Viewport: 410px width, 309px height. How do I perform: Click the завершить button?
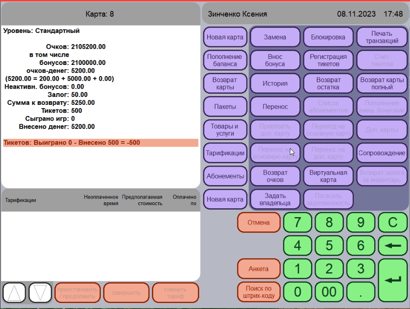coord(126,293)
